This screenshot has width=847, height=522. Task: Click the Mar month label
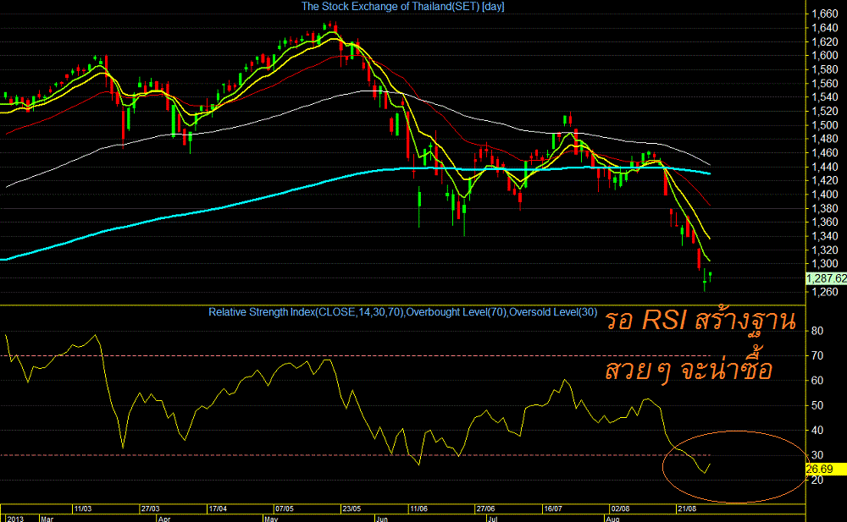pyautogui.click(x=47, y=519)
